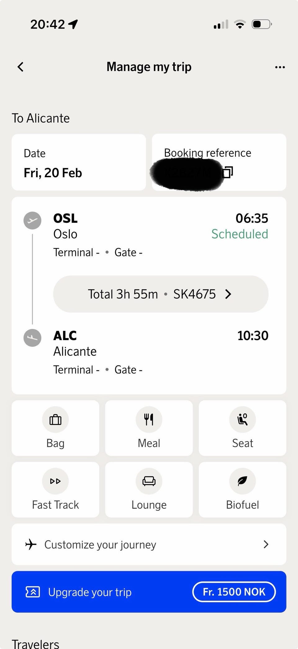Tap the battery indicator in status bar
The width and height of the screenshot is (298, 649).
(262, 24)
